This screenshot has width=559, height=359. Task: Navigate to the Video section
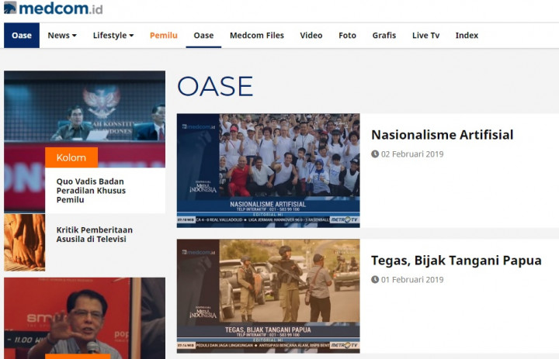[311, 36]
